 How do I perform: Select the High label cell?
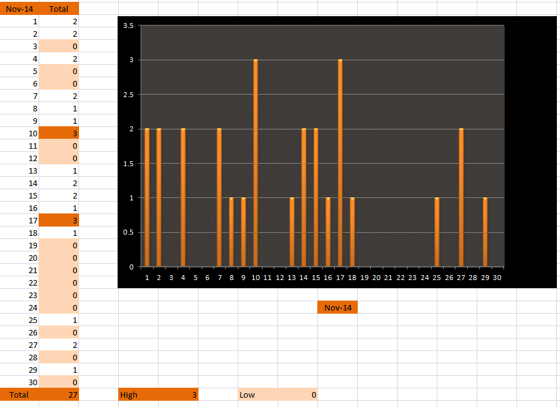138,395
